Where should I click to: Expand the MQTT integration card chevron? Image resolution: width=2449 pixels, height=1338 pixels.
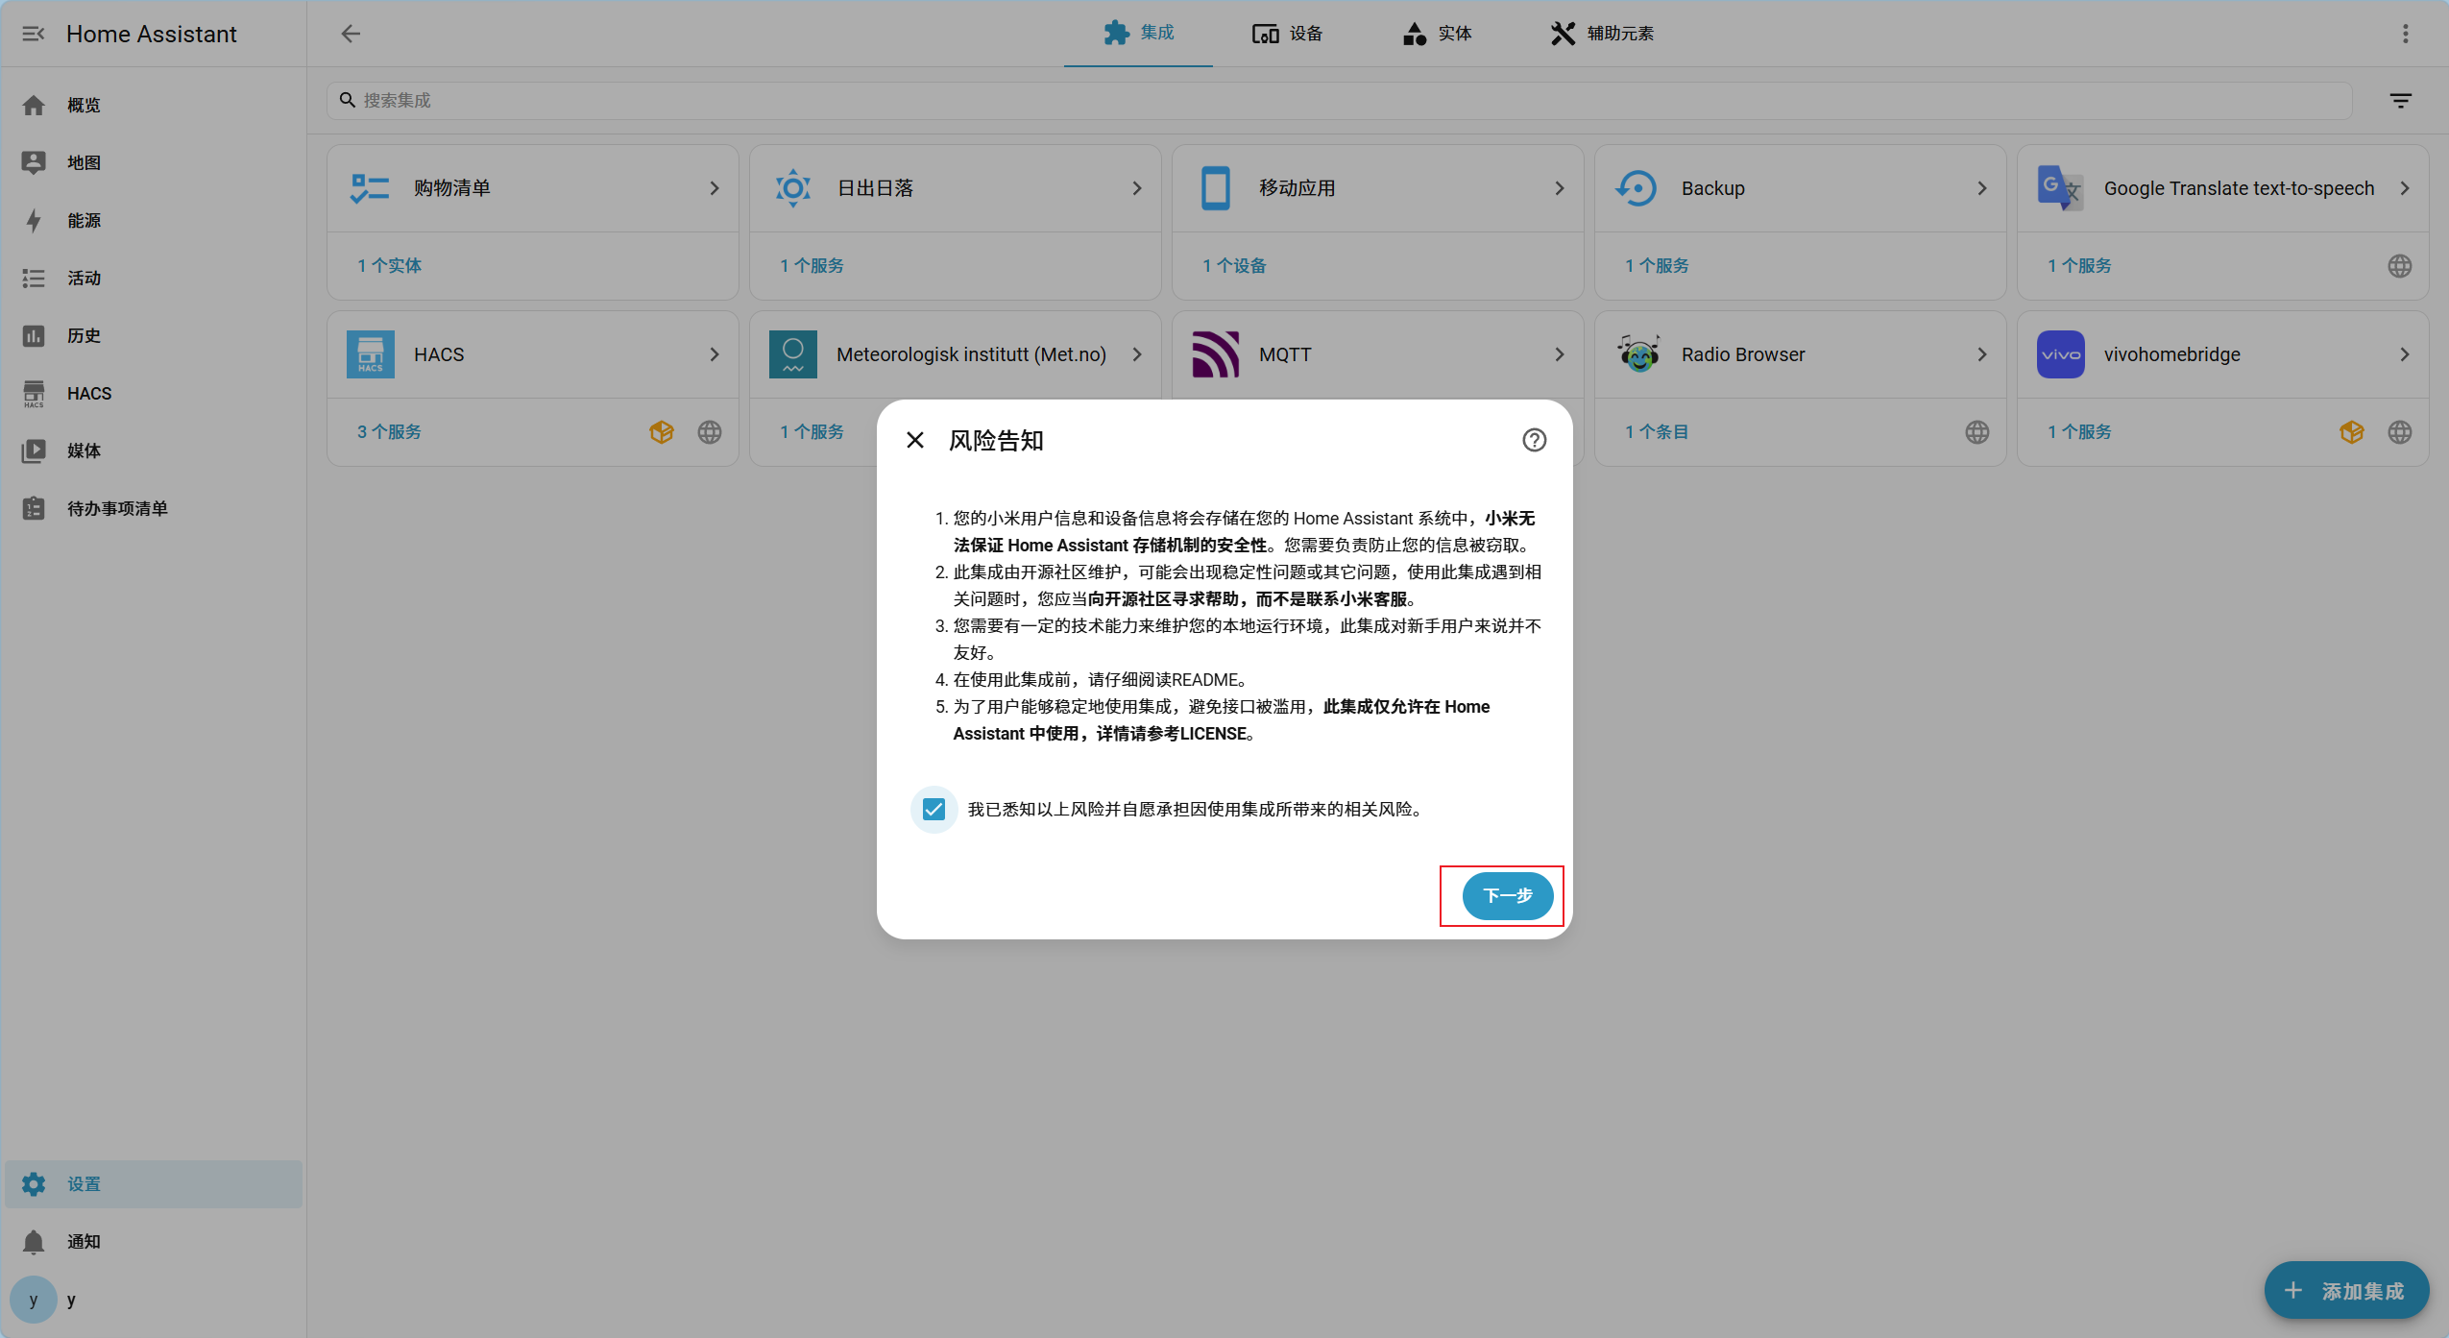pyautogui.click(x=1557, y=353)
